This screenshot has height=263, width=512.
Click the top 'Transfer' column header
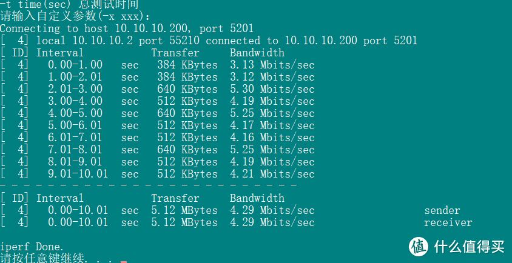pos(175,53)
